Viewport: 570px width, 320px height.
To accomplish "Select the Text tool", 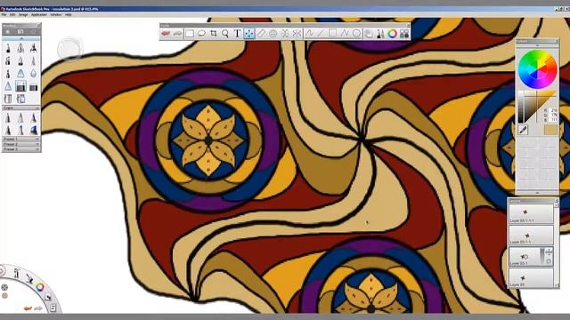I will click(237, 34).
